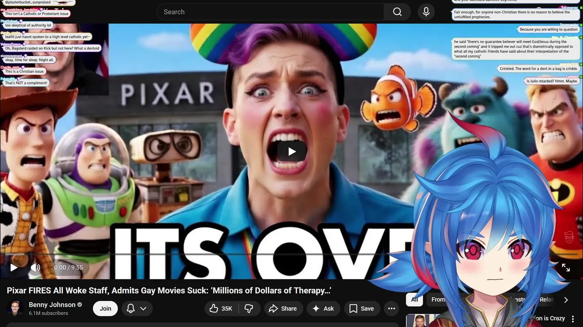Mute the video with the speaker icon
This screenshot has height=327, width=583.
[x=36, y=268]
